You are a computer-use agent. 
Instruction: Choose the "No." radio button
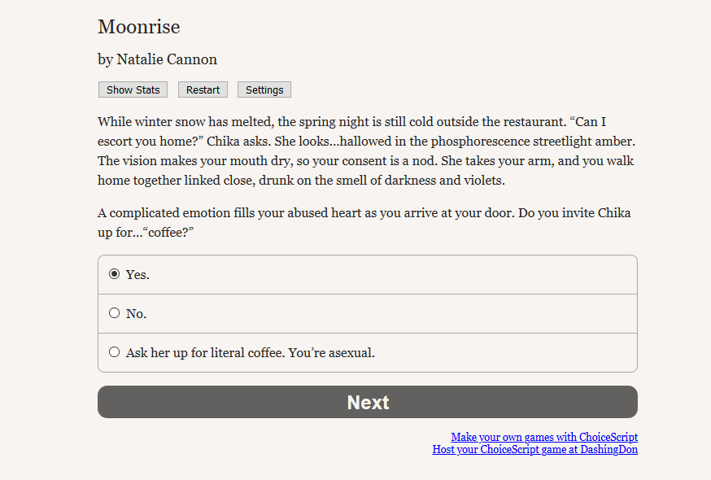click(115, 313)
